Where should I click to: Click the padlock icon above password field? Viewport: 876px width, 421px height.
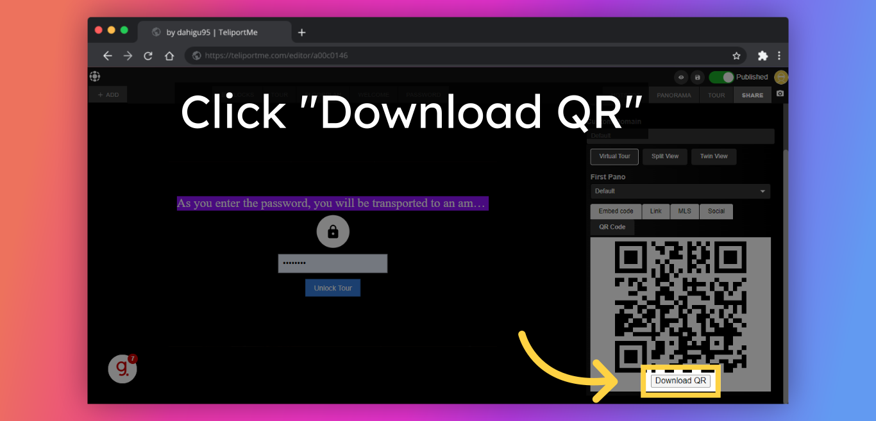click(x=333, y=231)
